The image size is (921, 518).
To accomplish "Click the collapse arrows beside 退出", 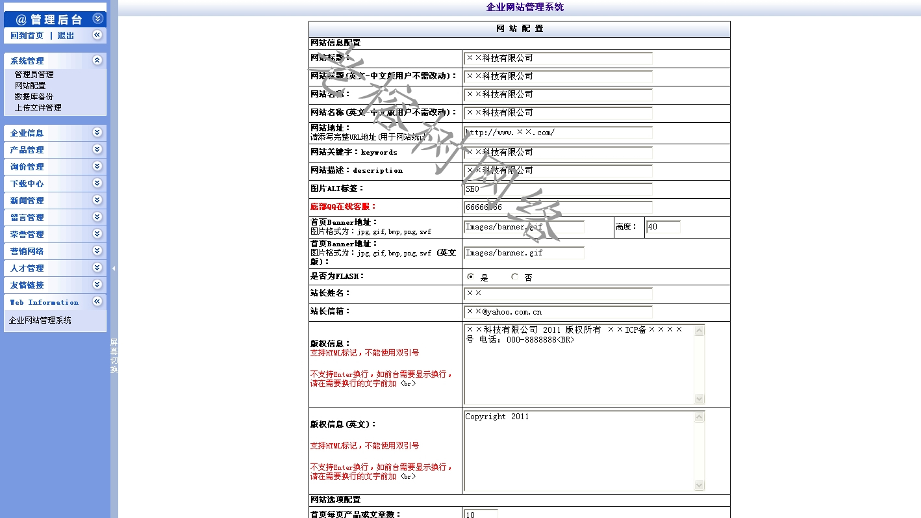I will click(x=97, y=35).
